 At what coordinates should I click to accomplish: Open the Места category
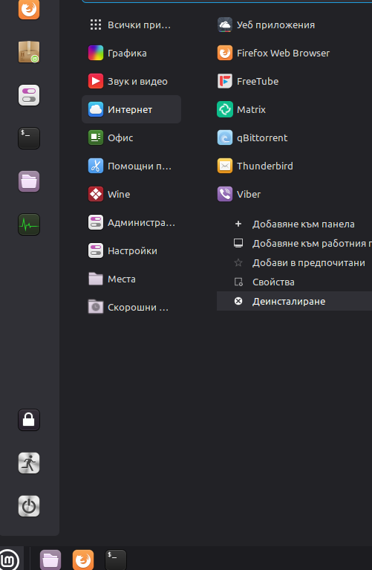click(x=131, y=279)
